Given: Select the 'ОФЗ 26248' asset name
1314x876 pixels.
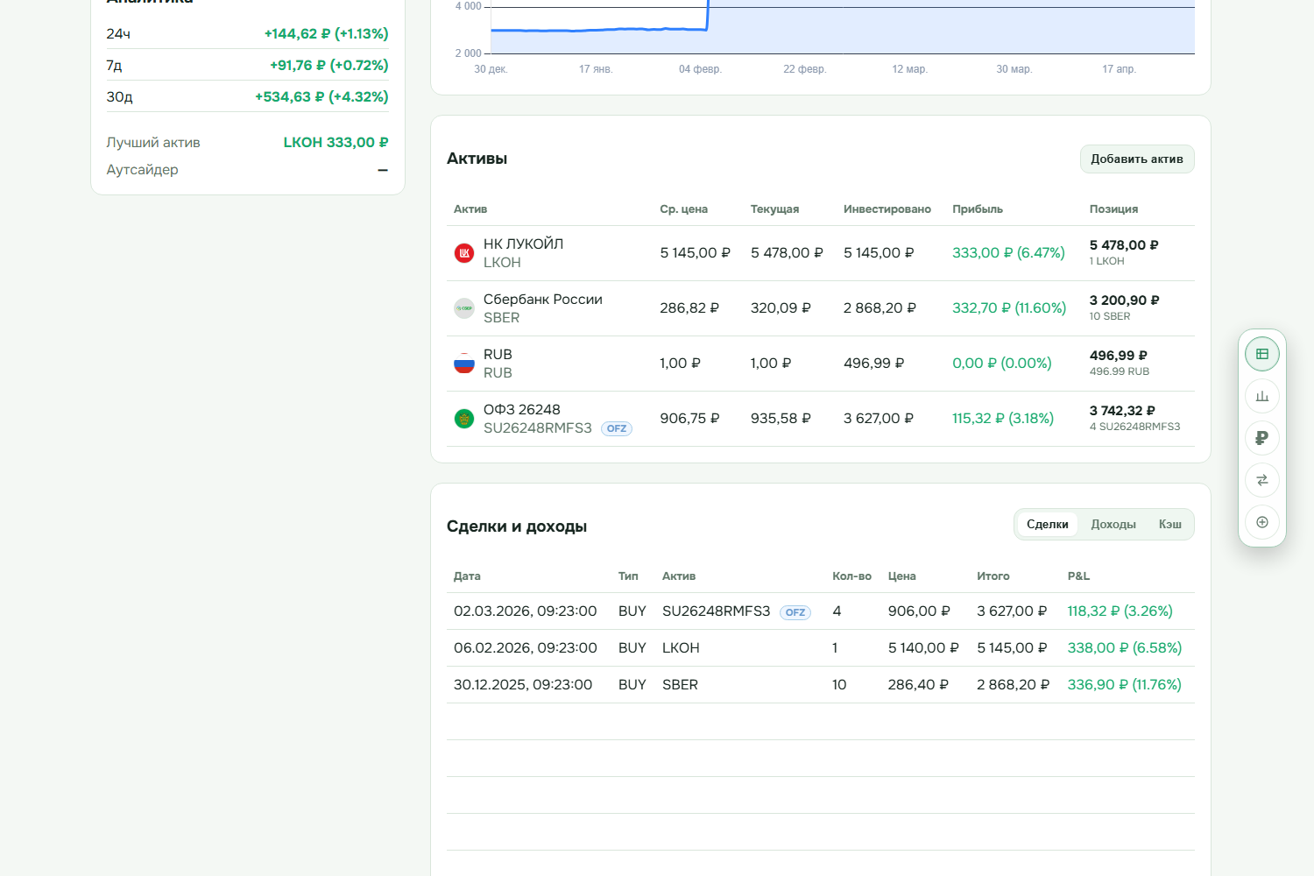Looking at the screenshot, I should click(x=522, y=409).
